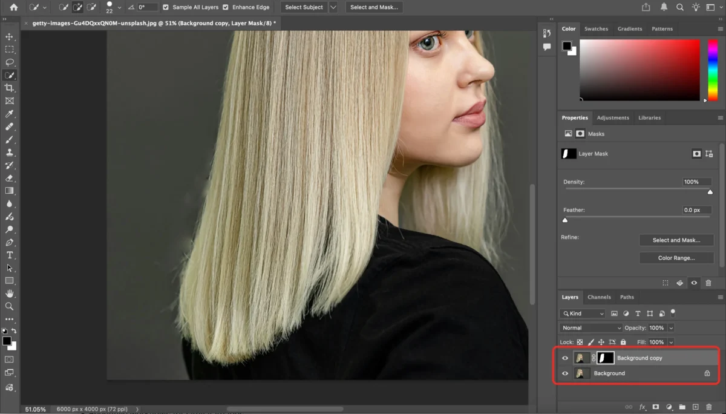
Task: Select the Move tool
Action: 9,36
